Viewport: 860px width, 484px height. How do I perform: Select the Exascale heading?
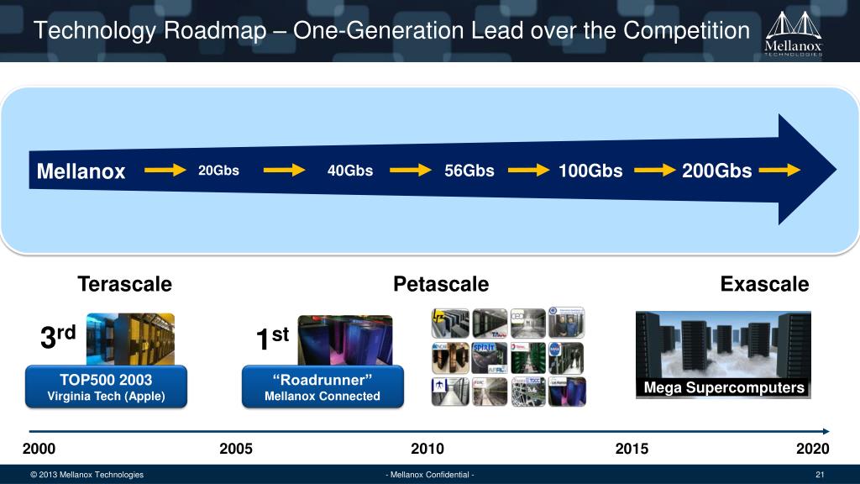[x=764, y=284]
